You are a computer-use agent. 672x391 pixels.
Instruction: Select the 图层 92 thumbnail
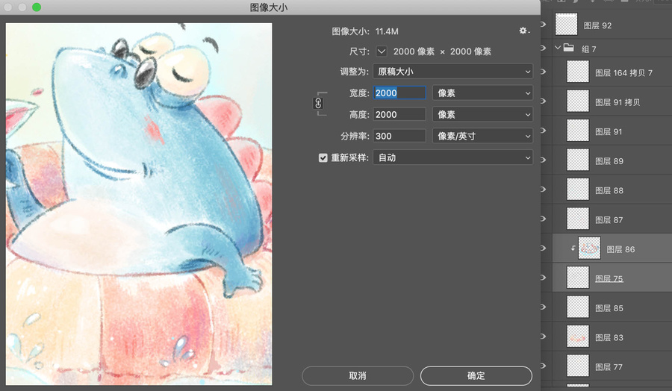point(566,24)
